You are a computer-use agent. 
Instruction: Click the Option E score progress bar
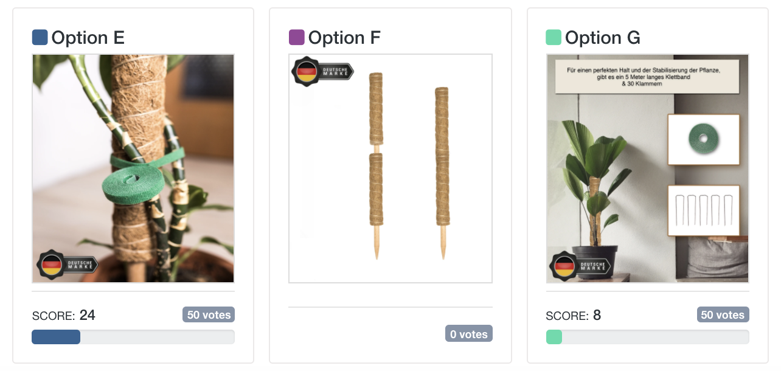pyautogui.click(x=133, y=337)
